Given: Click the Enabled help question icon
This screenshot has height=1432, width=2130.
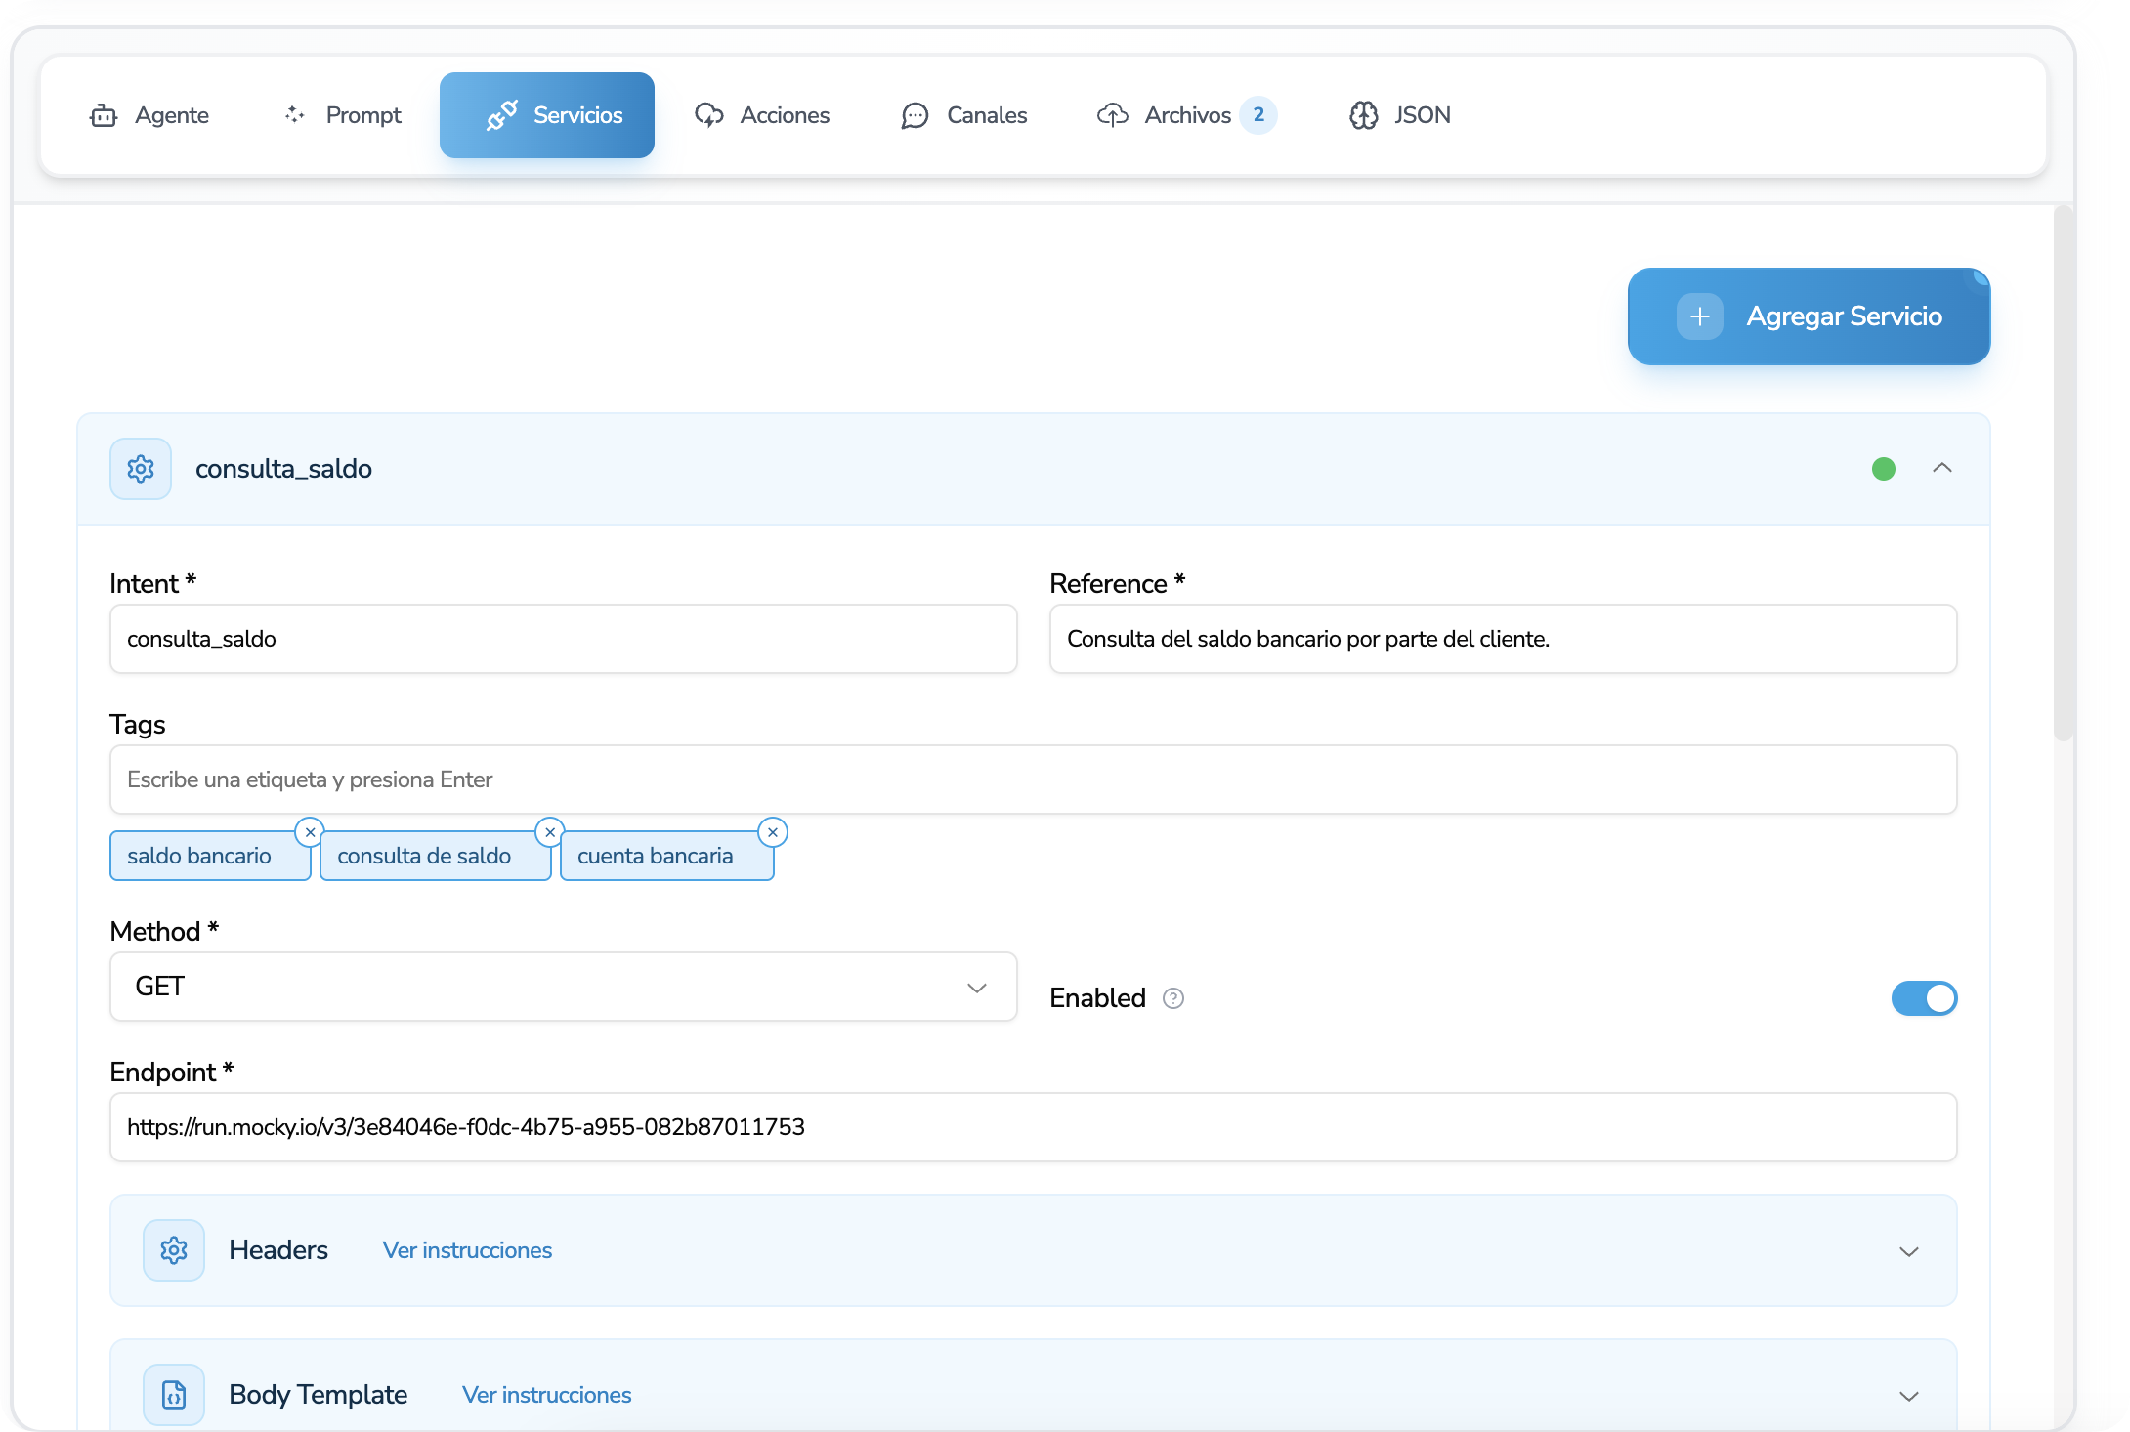Looking at the screenshot, I should pos(1173,998).
